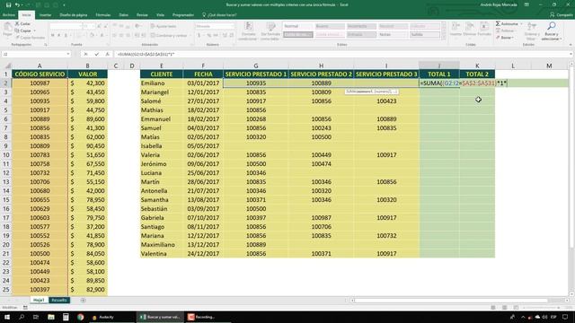Open the Archivo menu
This screenshot has height=323, width=575.
9,15
